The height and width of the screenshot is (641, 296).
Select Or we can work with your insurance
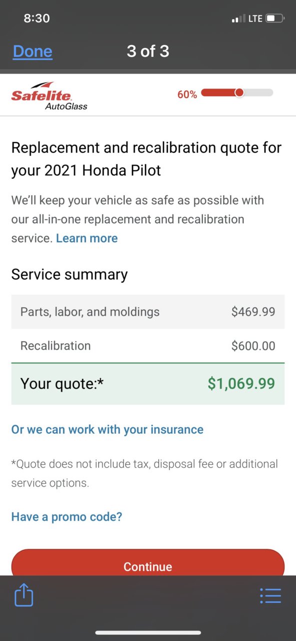point(107,430)
